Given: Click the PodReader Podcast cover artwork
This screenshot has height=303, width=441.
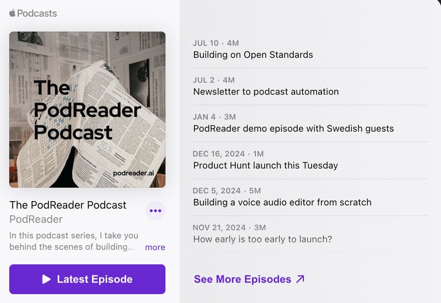Looking at the screenshot, I should coord(87,110).
